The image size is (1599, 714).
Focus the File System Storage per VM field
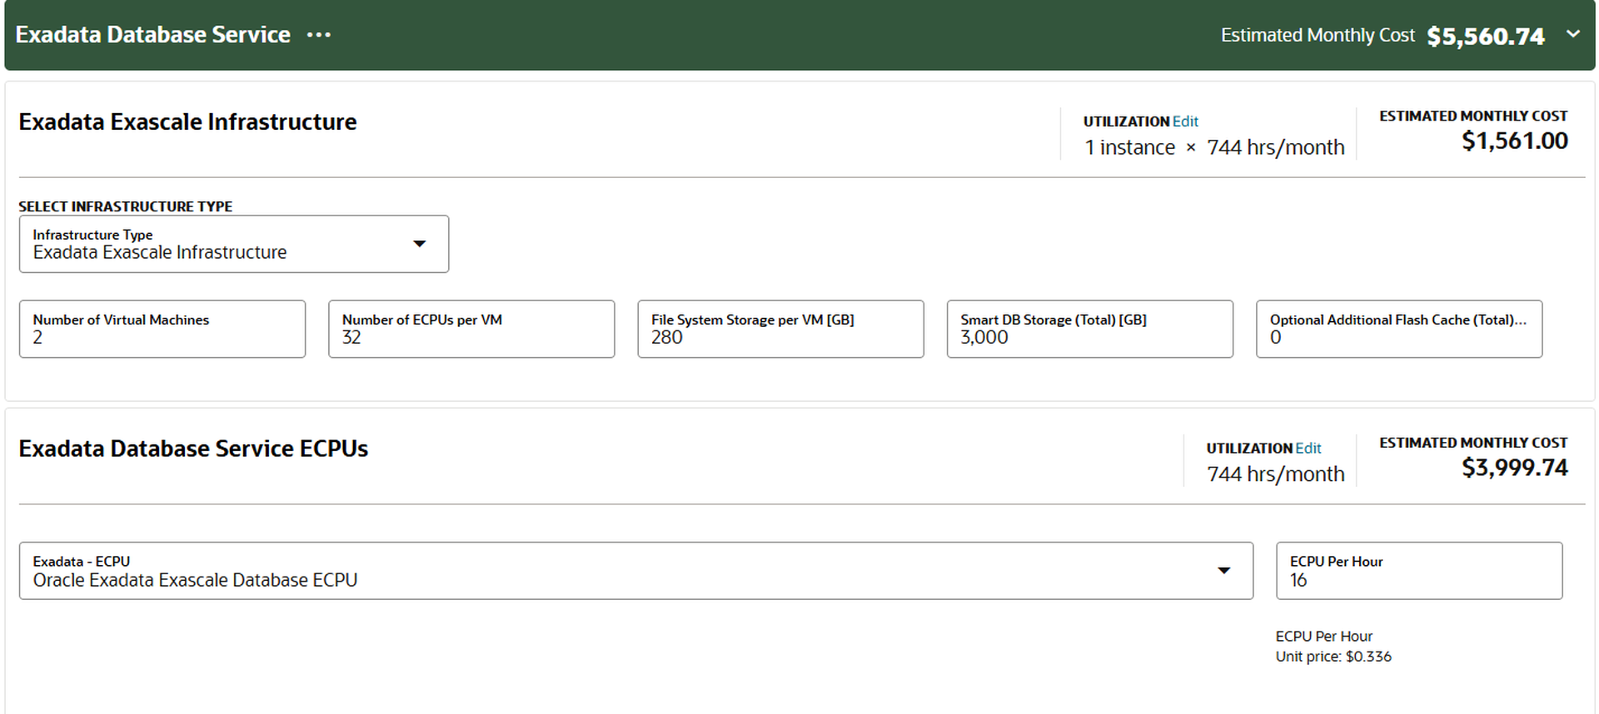(x=780, y=330)
